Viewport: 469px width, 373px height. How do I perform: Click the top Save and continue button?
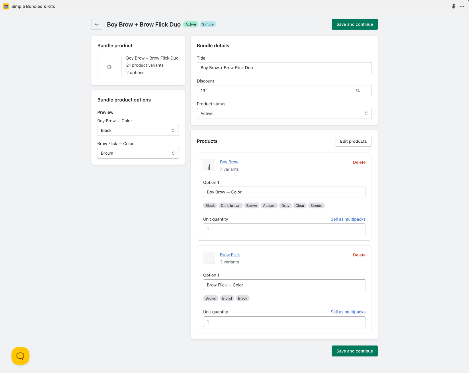point(355,24)
